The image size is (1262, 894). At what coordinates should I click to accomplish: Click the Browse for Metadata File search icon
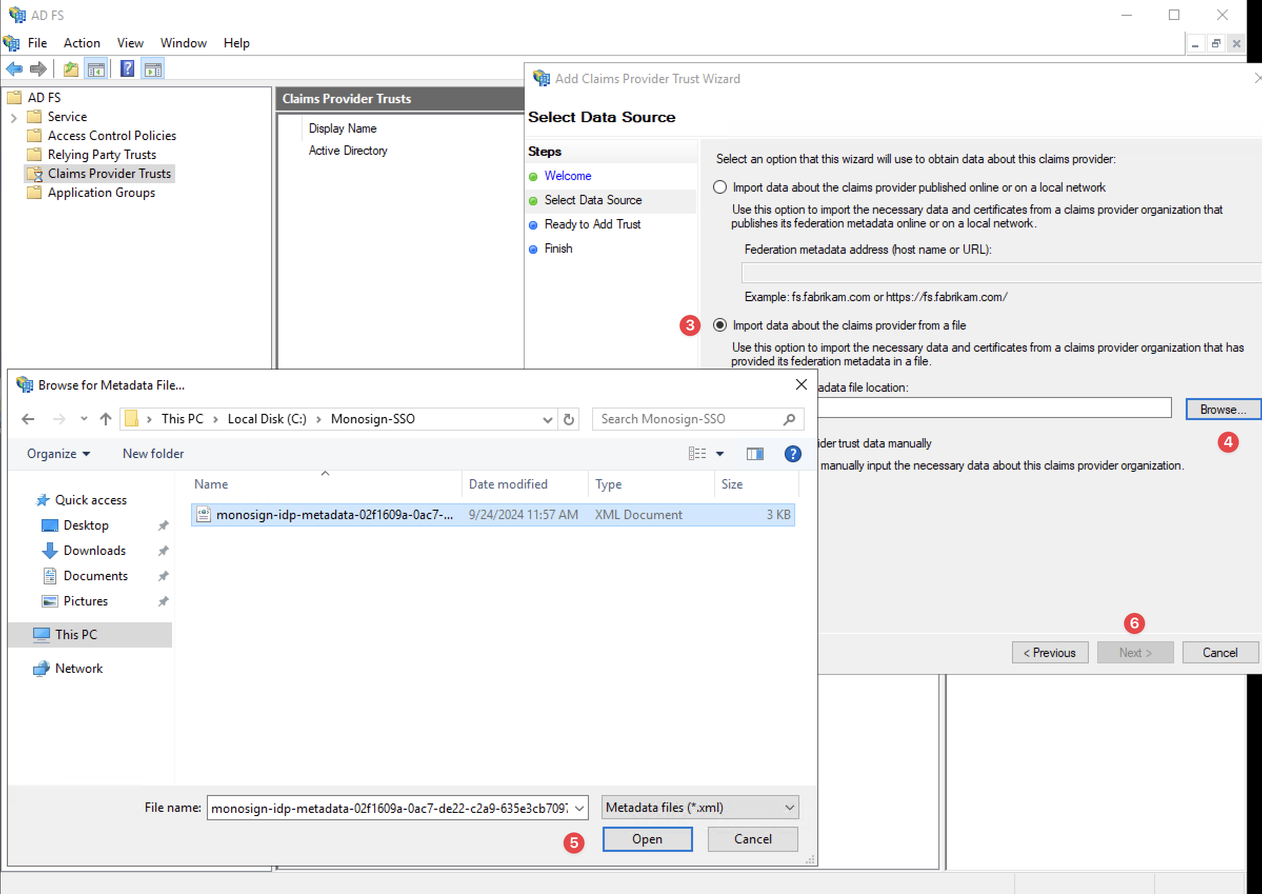point(792,418)
